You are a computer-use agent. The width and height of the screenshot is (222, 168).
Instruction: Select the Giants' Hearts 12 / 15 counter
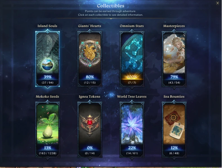pos(90,82)
